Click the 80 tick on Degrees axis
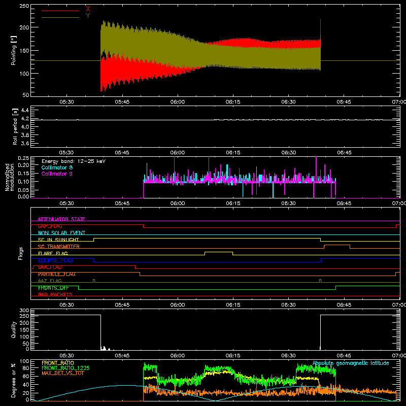The image size is (406, 406). 26,367
